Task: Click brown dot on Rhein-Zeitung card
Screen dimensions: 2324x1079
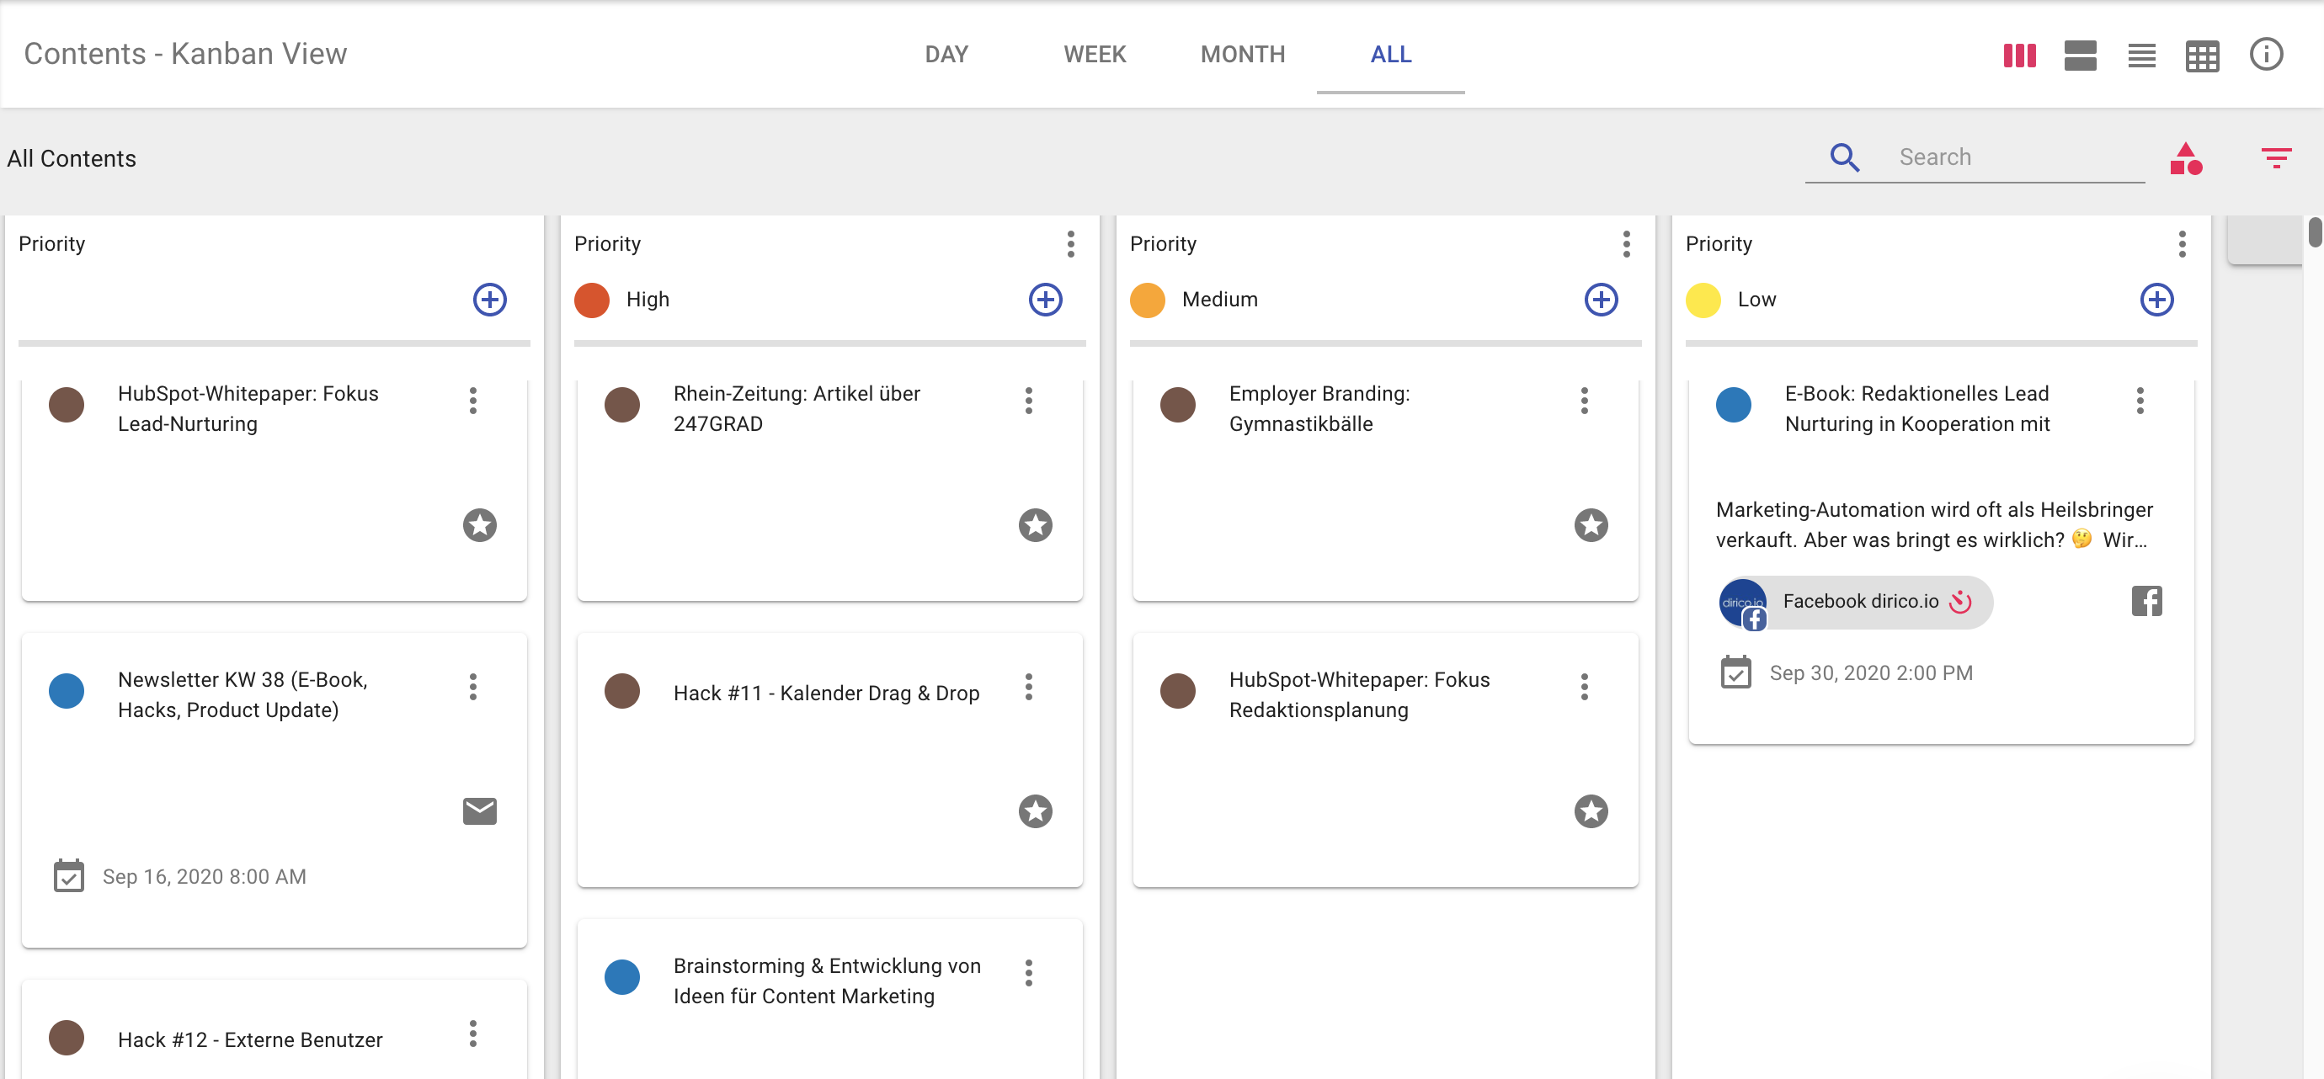Action: [621, 405]
